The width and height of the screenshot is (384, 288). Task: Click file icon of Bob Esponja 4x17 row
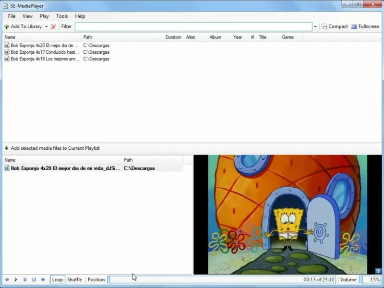(x=7, y=52)
